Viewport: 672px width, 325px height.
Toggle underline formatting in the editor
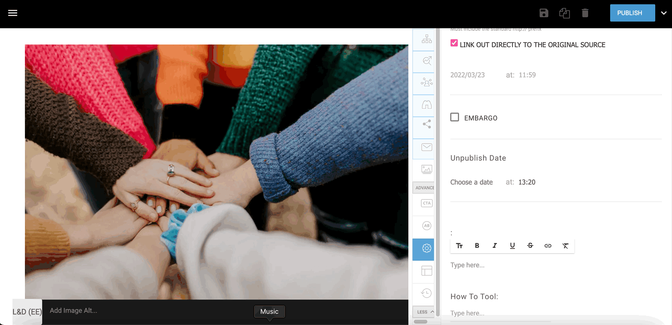pos(512,246)
